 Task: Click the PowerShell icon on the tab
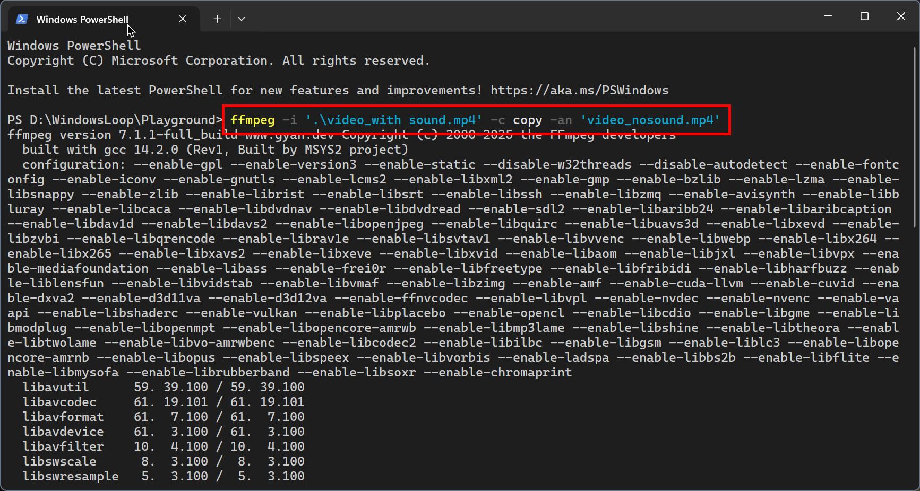pos(22,19)
